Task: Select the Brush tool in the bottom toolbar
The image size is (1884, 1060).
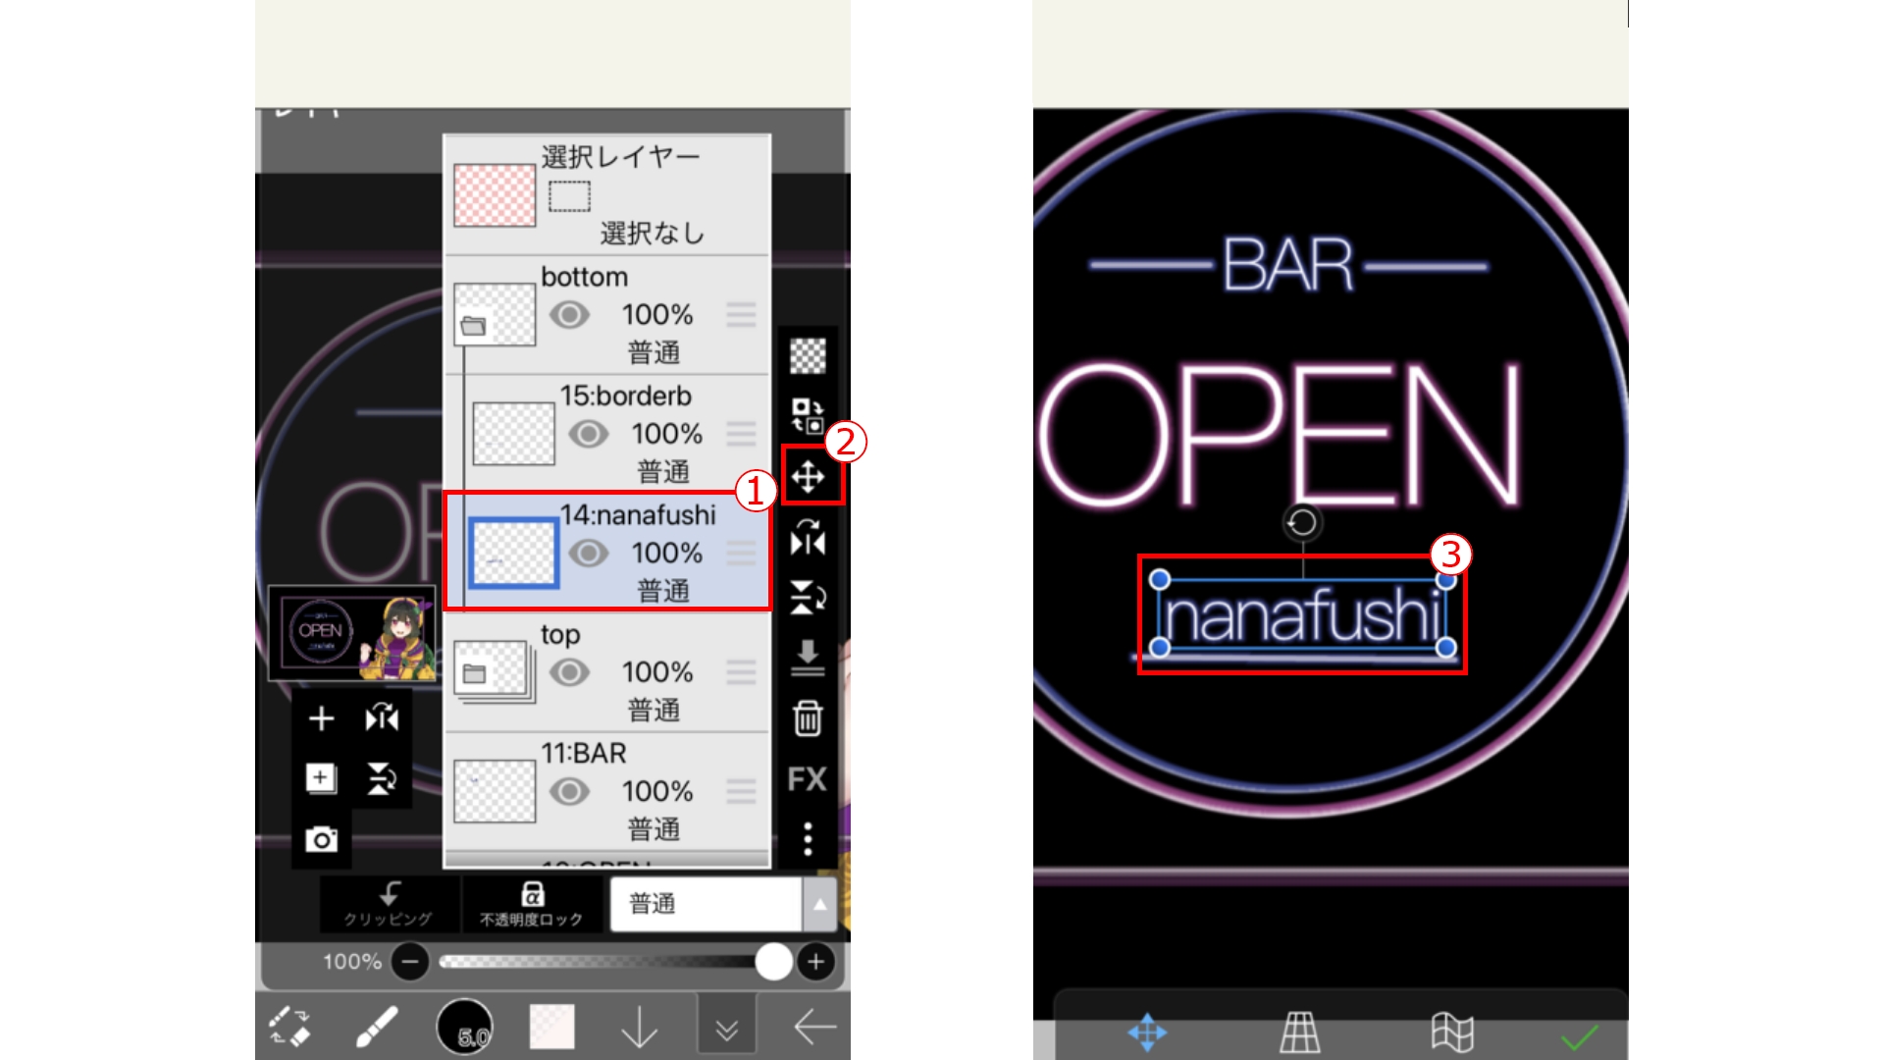Action: (x=379, y=1025)
